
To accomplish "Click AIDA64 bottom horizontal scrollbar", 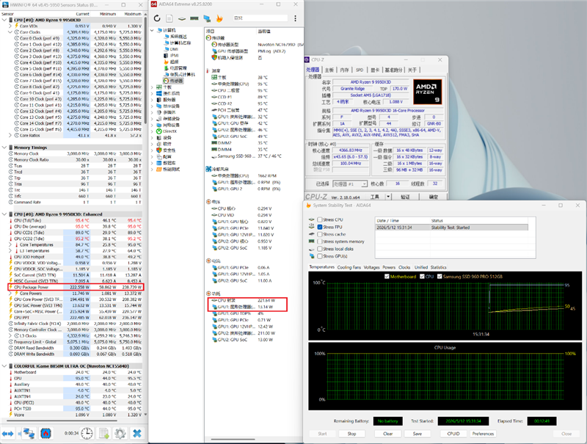I will pos(233,439).
